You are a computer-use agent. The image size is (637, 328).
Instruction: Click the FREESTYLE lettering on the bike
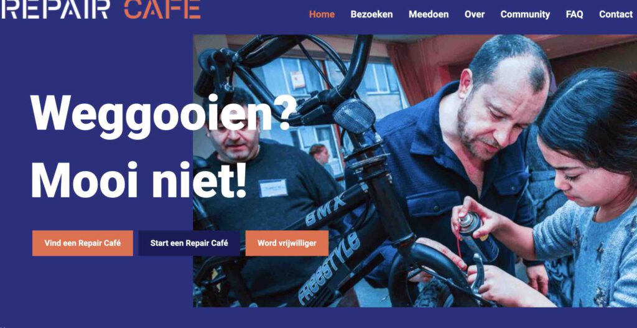tap(330, 268)
